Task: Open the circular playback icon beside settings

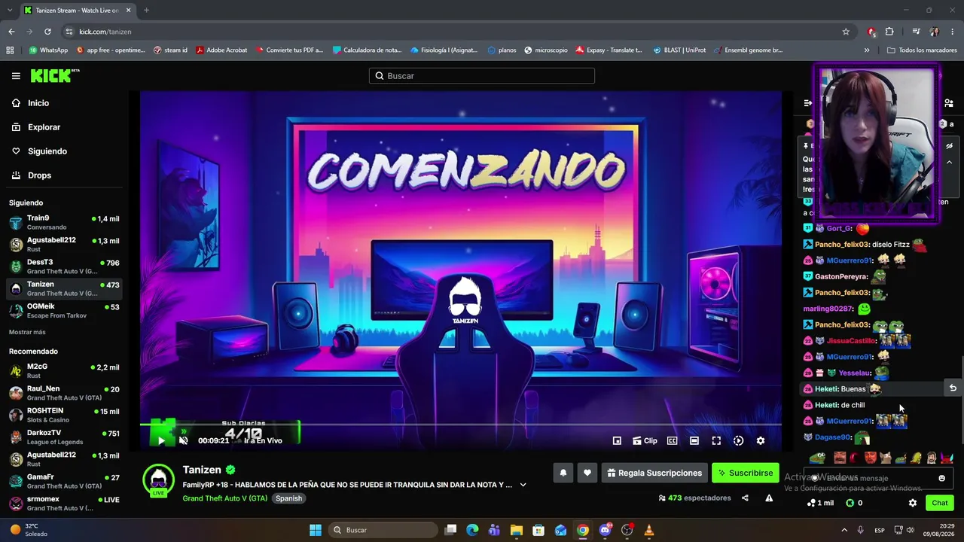Action: [738, 441]
